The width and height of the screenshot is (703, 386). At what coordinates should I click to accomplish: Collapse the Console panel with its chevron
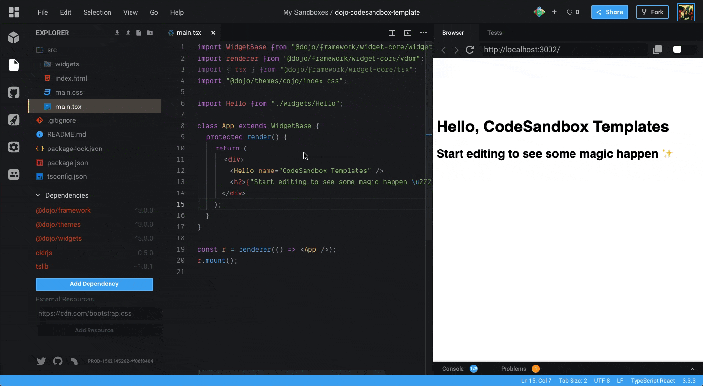[692, 369]
